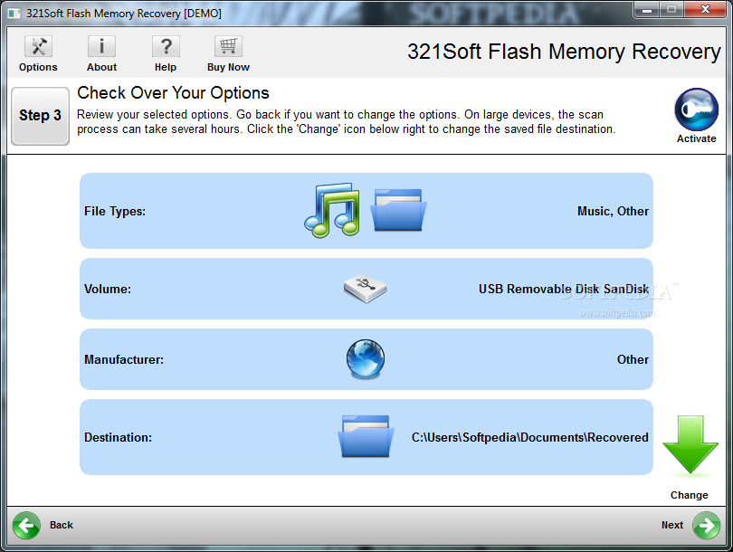Click the 'Destination:' label
The width and height of the screenshot is (733, 552).
(x=118, y=437)
